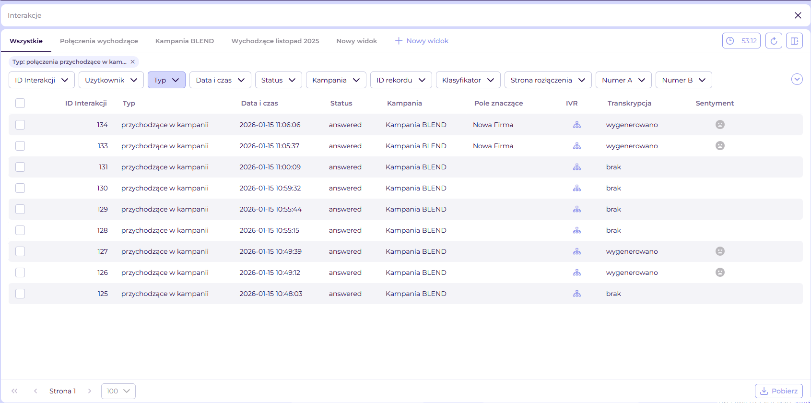Open the column layout settings icon

[794, 41]
